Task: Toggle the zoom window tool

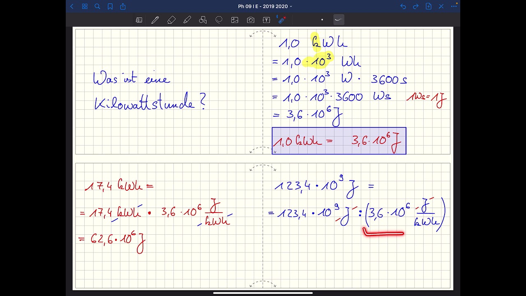Action: pyautogui.click(x=139, y=20)
